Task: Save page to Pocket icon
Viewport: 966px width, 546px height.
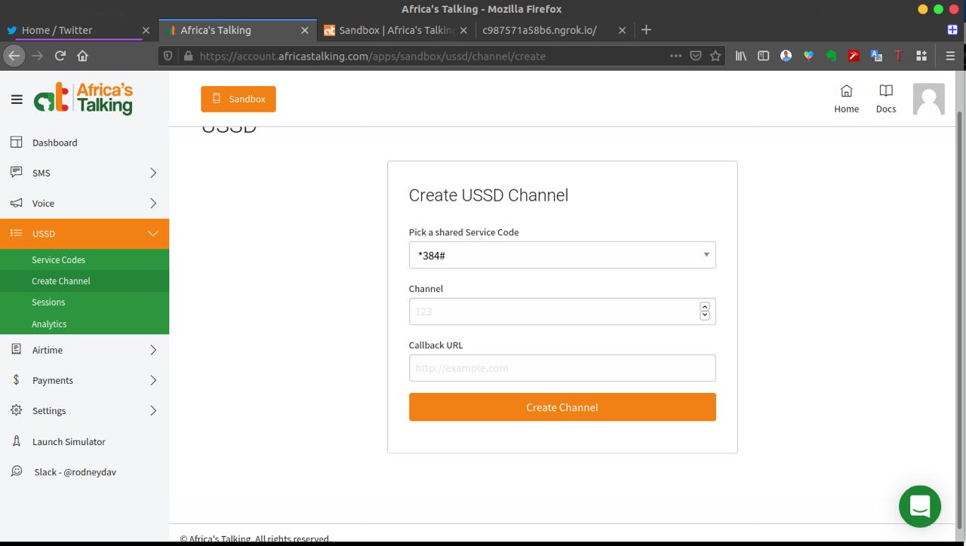Action: click(x=696, y=56)
